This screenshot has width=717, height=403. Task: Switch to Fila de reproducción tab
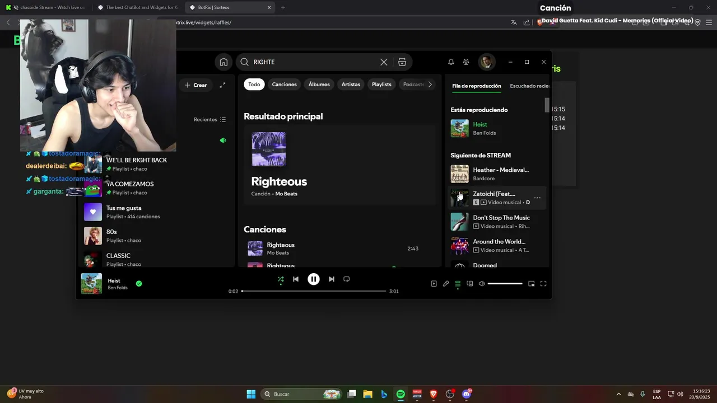pyautogui.click(x=477, y=86)
